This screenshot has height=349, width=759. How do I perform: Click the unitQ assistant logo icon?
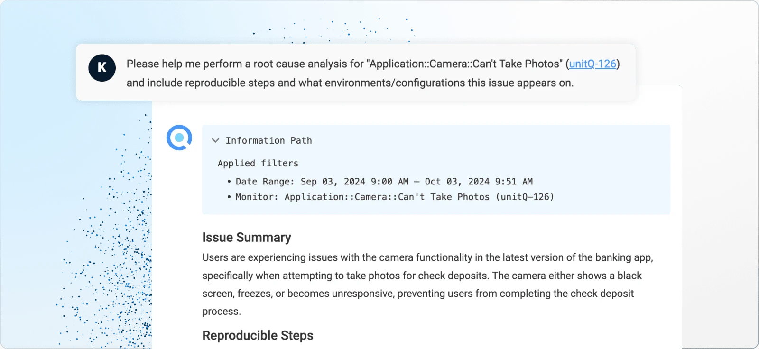click(179, 138)
